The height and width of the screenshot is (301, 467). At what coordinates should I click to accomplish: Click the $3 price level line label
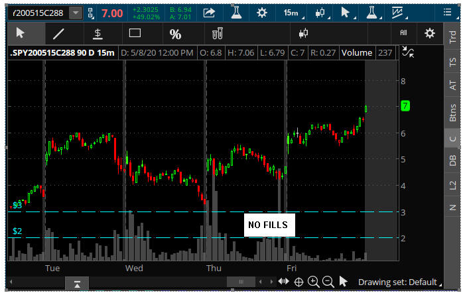pos(17,205)
